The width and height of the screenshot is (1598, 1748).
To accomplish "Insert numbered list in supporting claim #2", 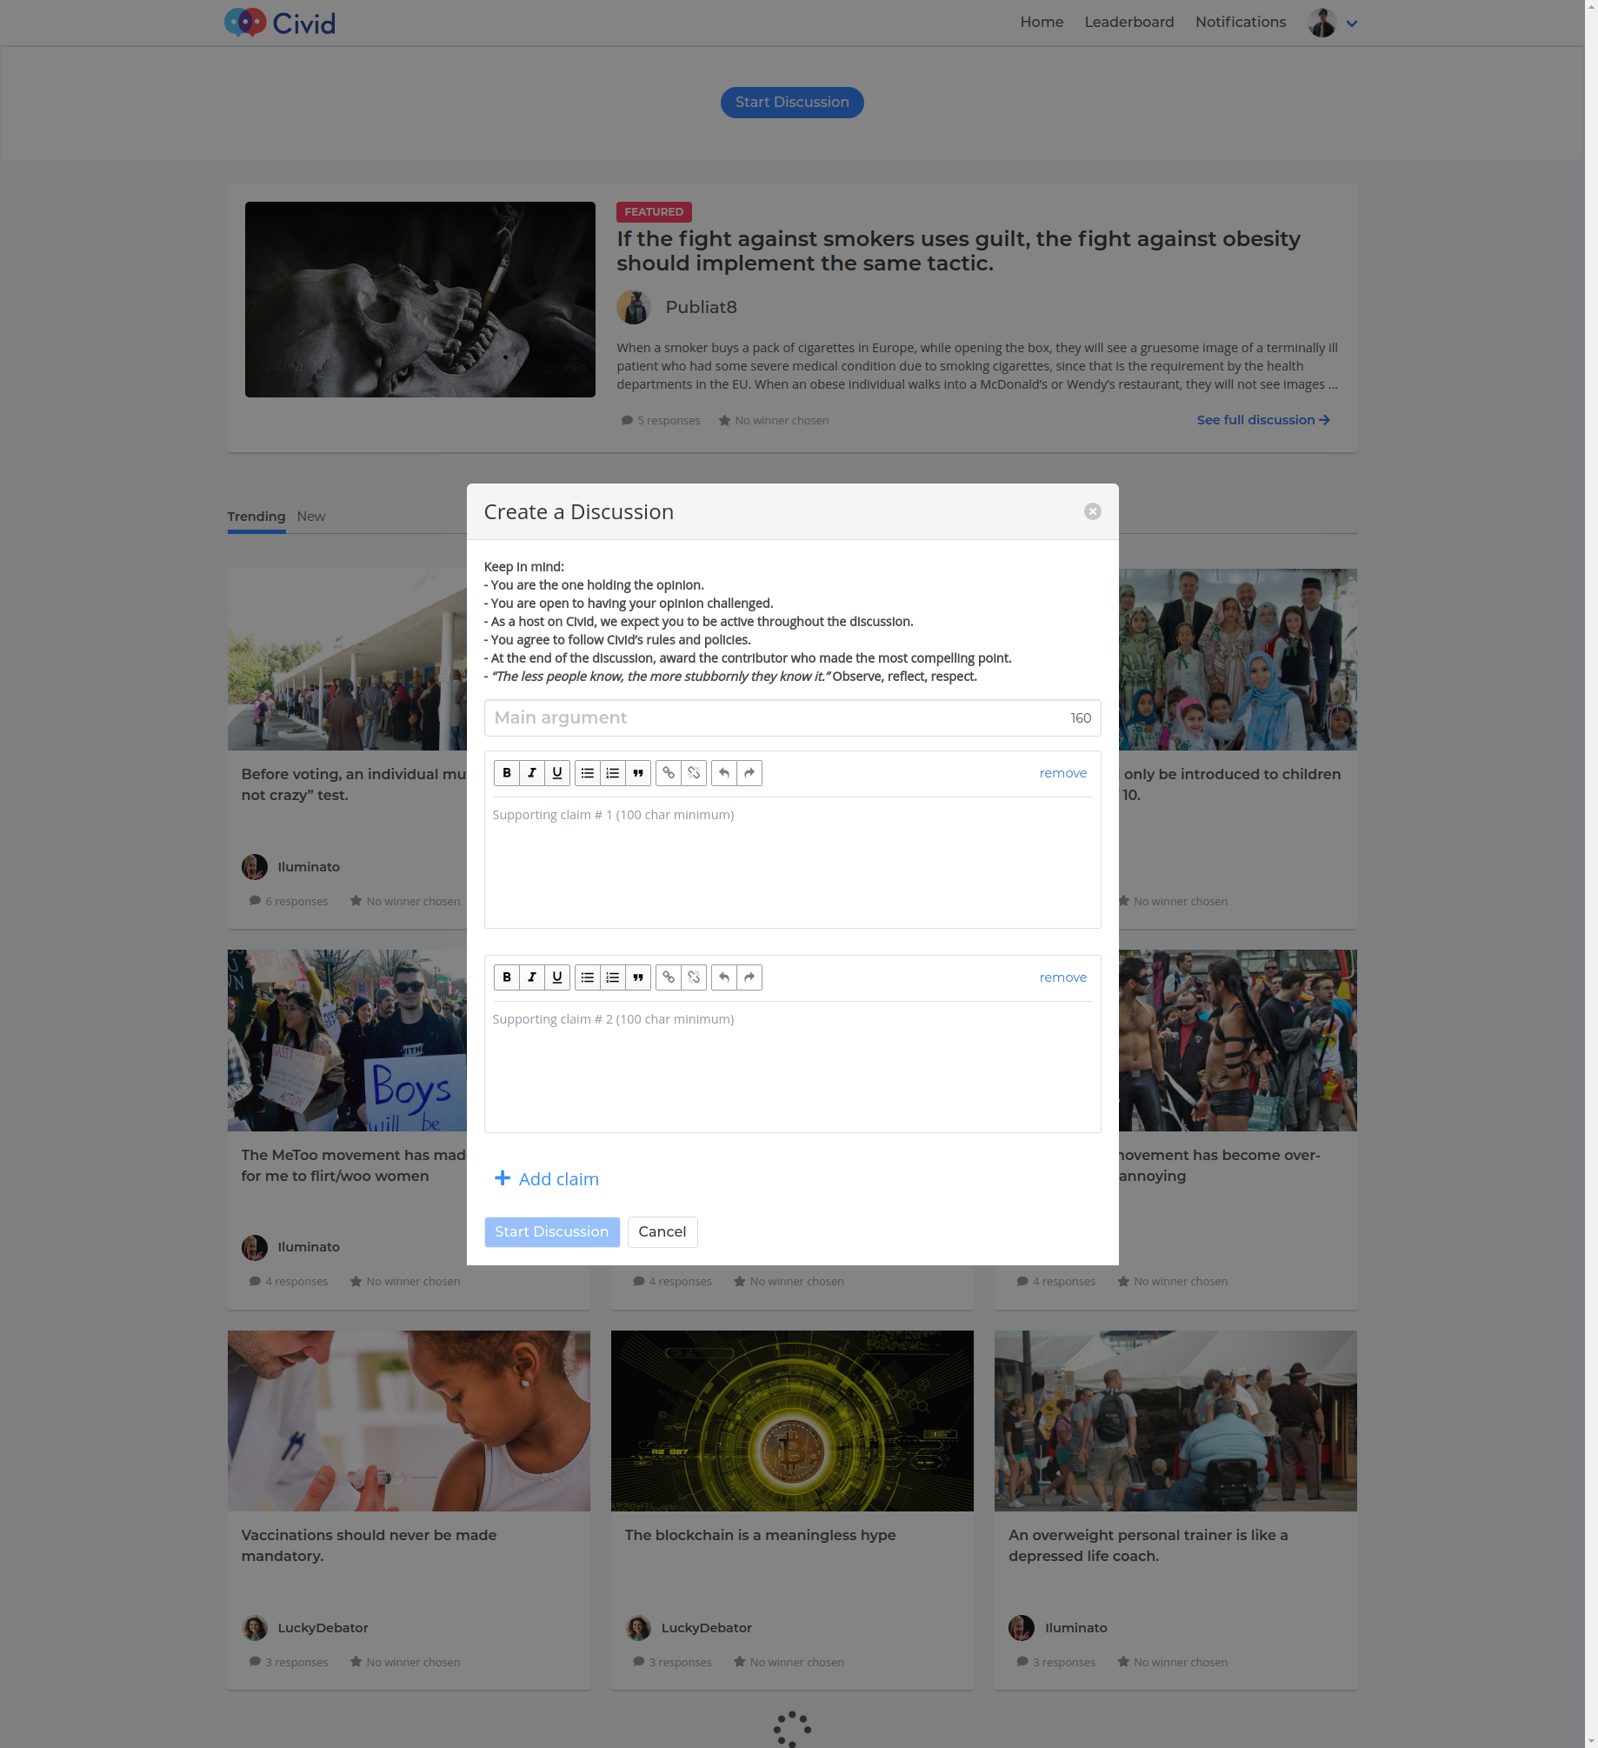I will point(613,977).
